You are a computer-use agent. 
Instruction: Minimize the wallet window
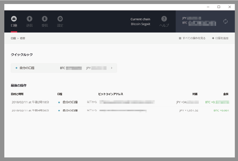pyautogui.click(x=208, y=7)
